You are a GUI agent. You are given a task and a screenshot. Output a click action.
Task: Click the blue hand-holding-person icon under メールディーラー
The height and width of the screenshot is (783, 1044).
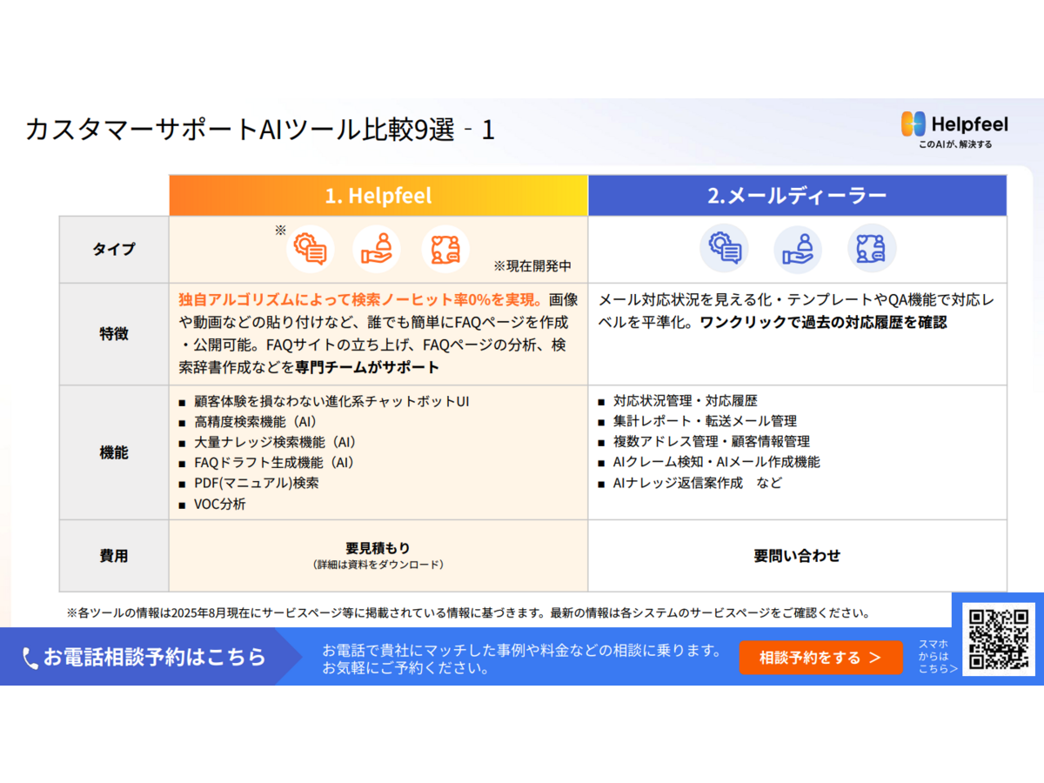(x=798, y=249)
